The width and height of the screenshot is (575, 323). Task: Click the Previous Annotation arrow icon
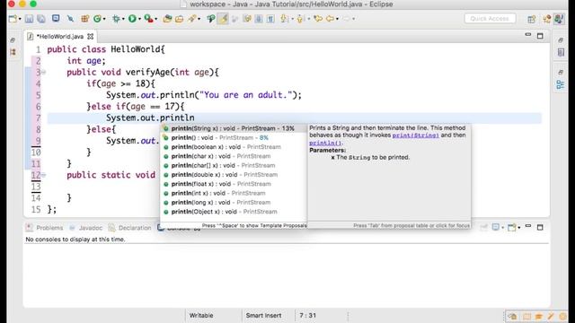point(301,19)
